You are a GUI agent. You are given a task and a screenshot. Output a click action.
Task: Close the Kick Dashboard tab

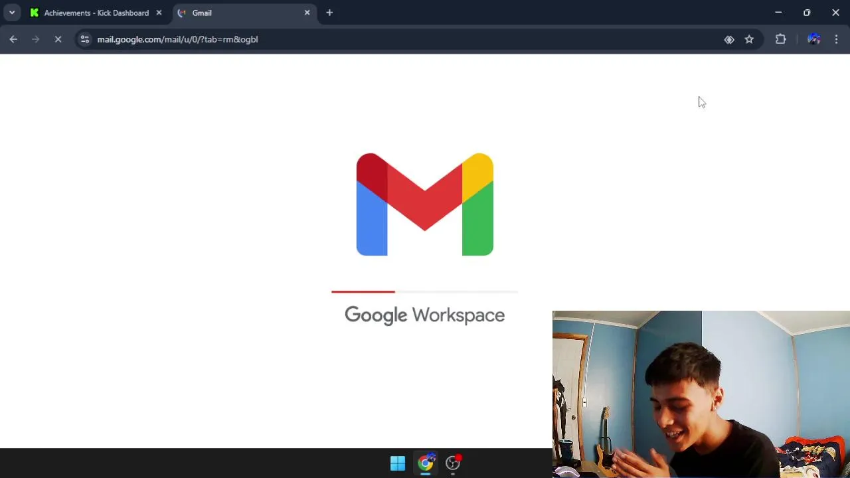[x=159, y=13]
